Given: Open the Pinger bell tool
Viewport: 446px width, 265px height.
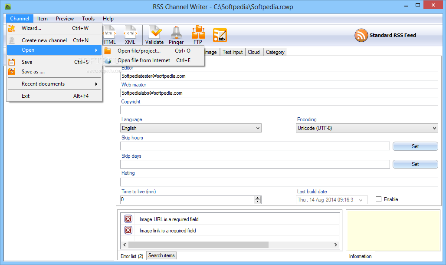Looking at the screenshot, I should coord(176,35).
